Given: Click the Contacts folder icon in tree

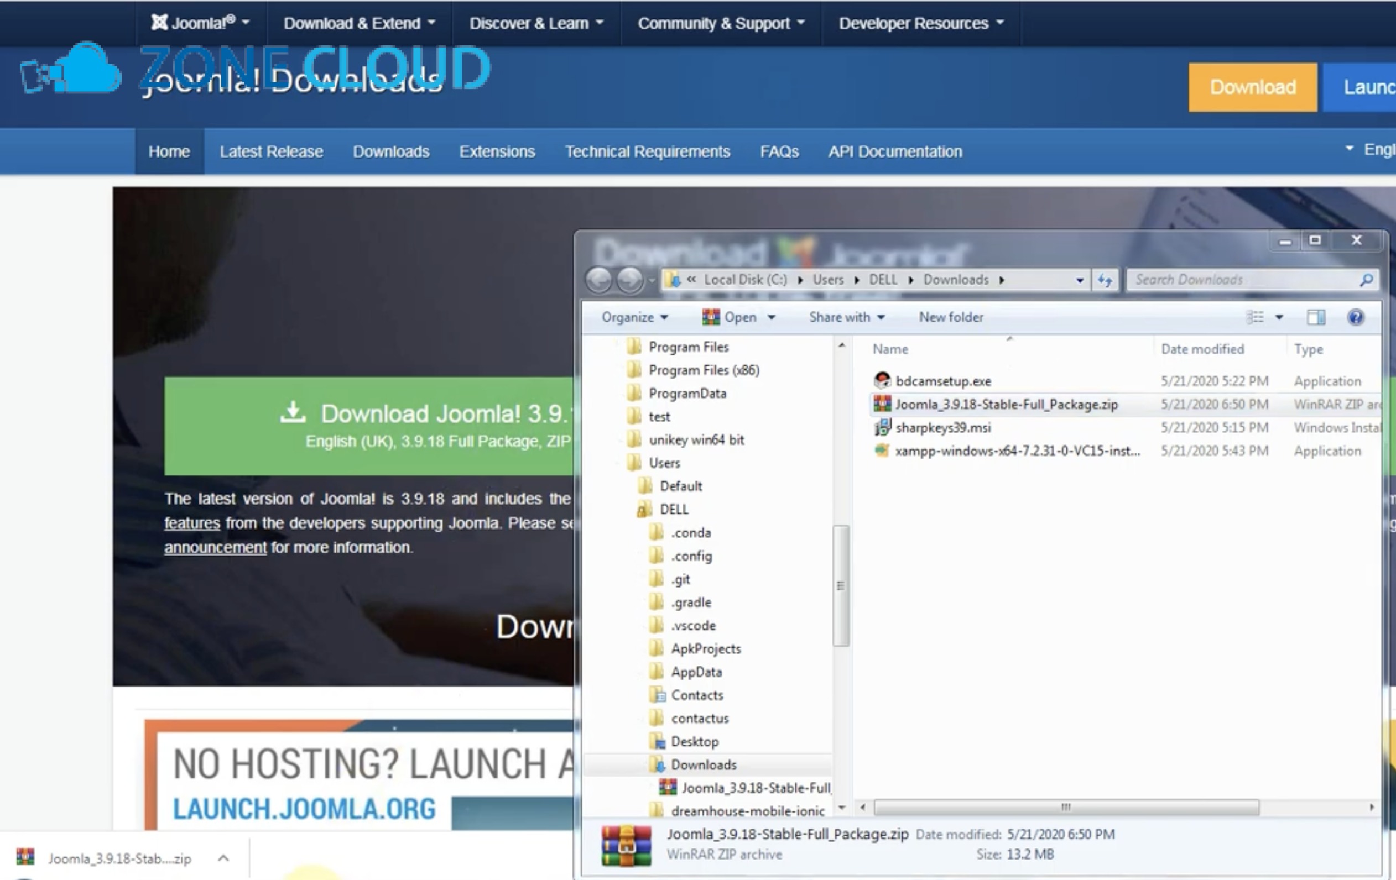Looking at the screenshot, I should (x=657, y=695).
